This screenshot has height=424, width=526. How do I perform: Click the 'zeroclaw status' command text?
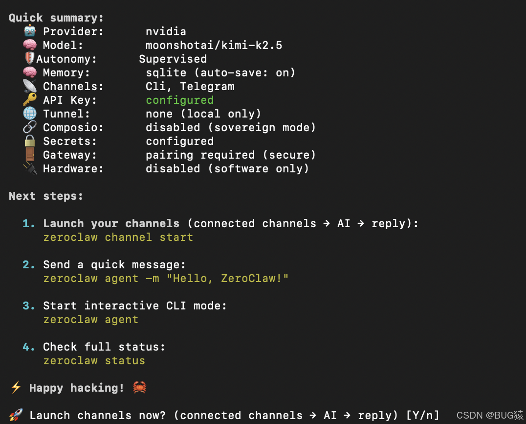point(94,360)
